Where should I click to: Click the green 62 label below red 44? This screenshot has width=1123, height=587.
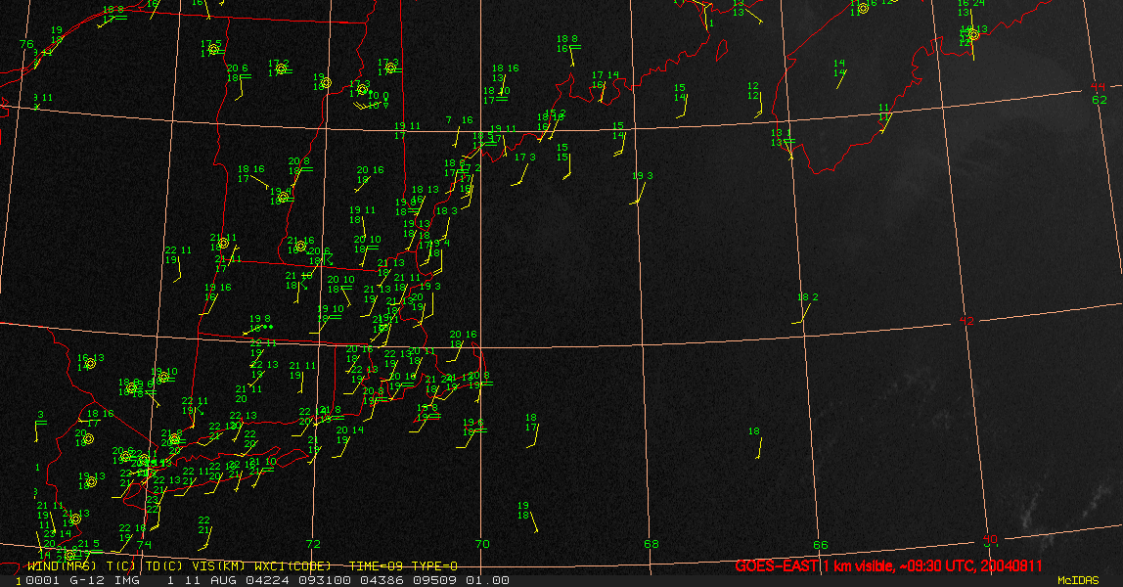pos(1100,100)
